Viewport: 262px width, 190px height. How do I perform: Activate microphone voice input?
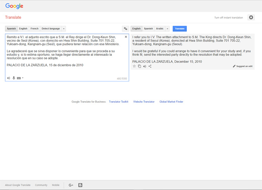14,78
